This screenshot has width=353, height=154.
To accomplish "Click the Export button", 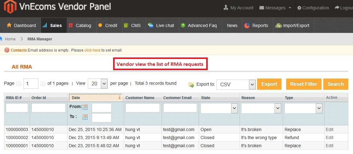I will click(x=269, y=84).
